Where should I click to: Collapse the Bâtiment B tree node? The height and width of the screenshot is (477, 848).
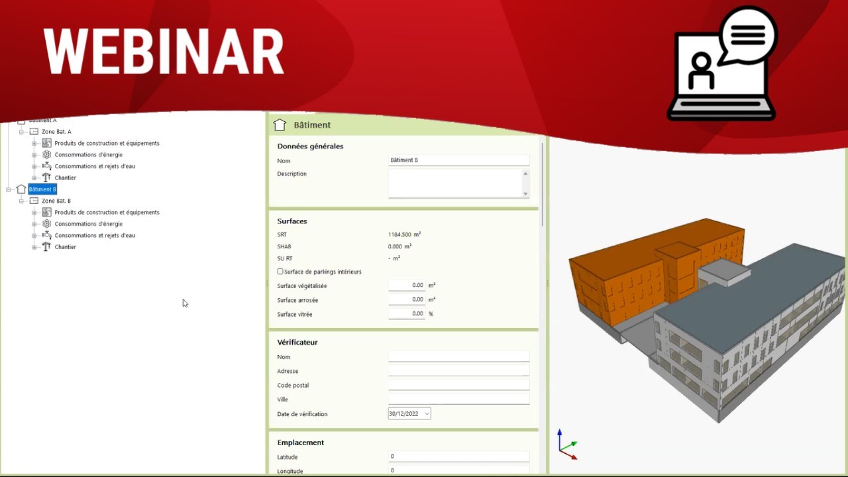click(9, 189)
